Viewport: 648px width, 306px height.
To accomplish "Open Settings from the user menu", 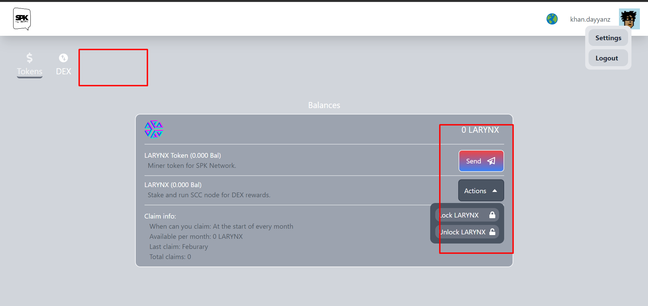I will point(608,38).
